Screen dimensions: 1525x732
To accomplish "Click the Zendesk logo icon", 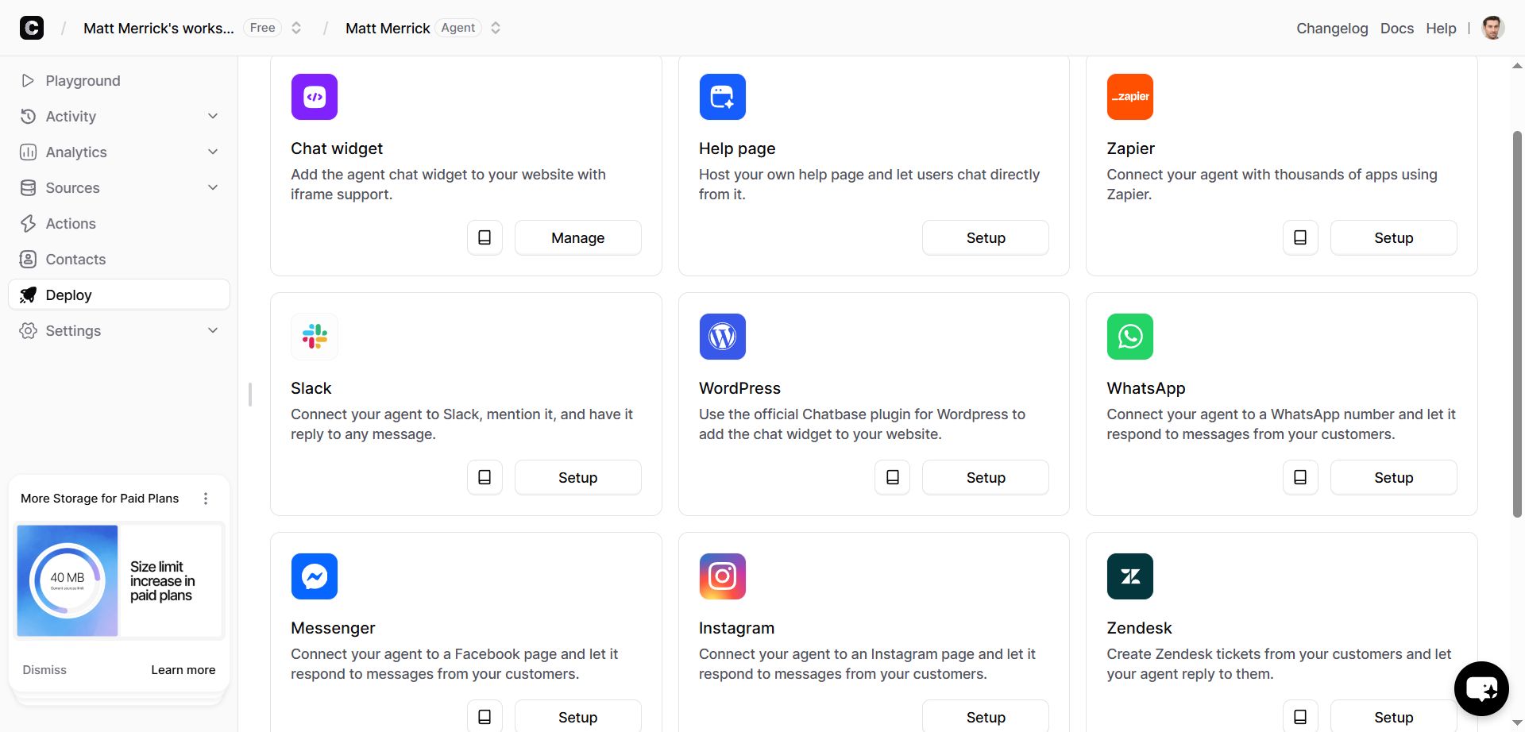I will (1130, 576).
